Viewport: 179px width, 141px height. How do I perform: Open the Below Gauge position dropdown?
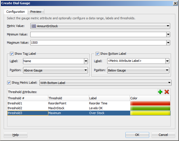tap(138, 70)
